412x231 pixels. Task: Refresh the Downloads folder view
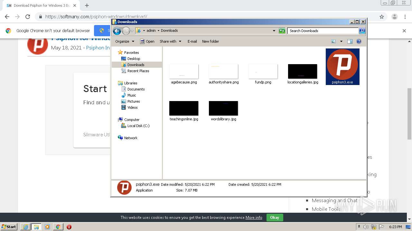click(282, 31)
